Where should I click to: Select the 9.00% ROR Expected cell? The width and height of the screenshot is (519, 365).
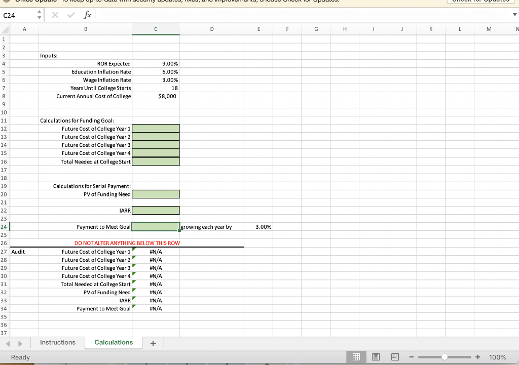[156, 63]
